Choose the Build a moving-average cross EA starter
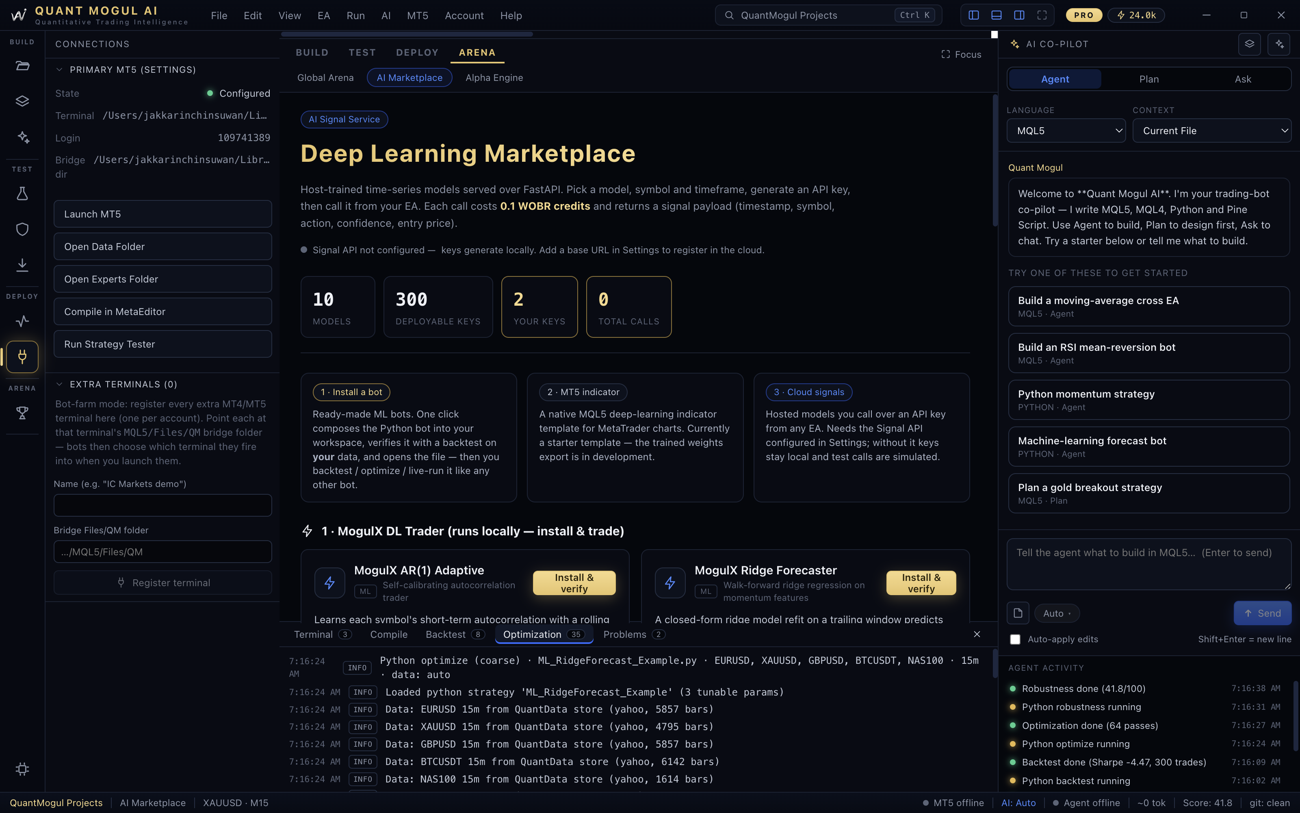Screen dimensions: 1300x813 tap(1148, 307)
